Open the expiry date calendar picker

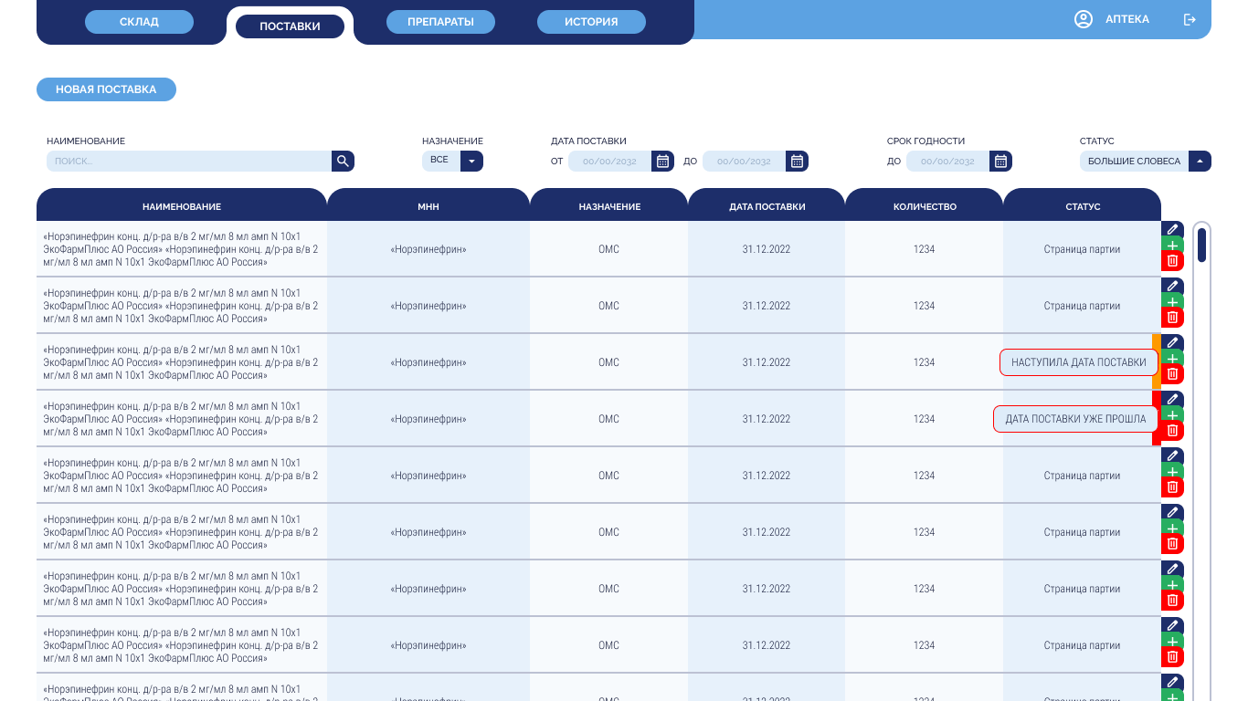point(1000,162)
